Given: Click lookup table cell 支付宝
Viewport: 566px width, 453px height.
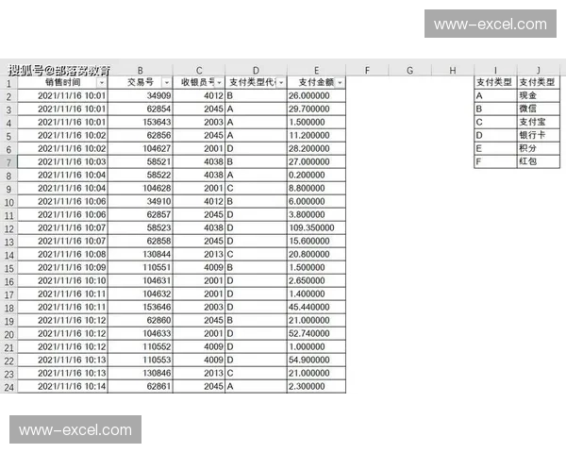Looking at the screenshot, I should (539, 122).
